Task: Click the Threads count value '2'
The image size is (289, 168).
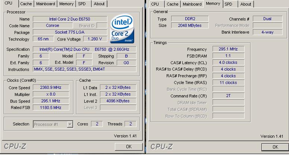Action: (131, 124)
